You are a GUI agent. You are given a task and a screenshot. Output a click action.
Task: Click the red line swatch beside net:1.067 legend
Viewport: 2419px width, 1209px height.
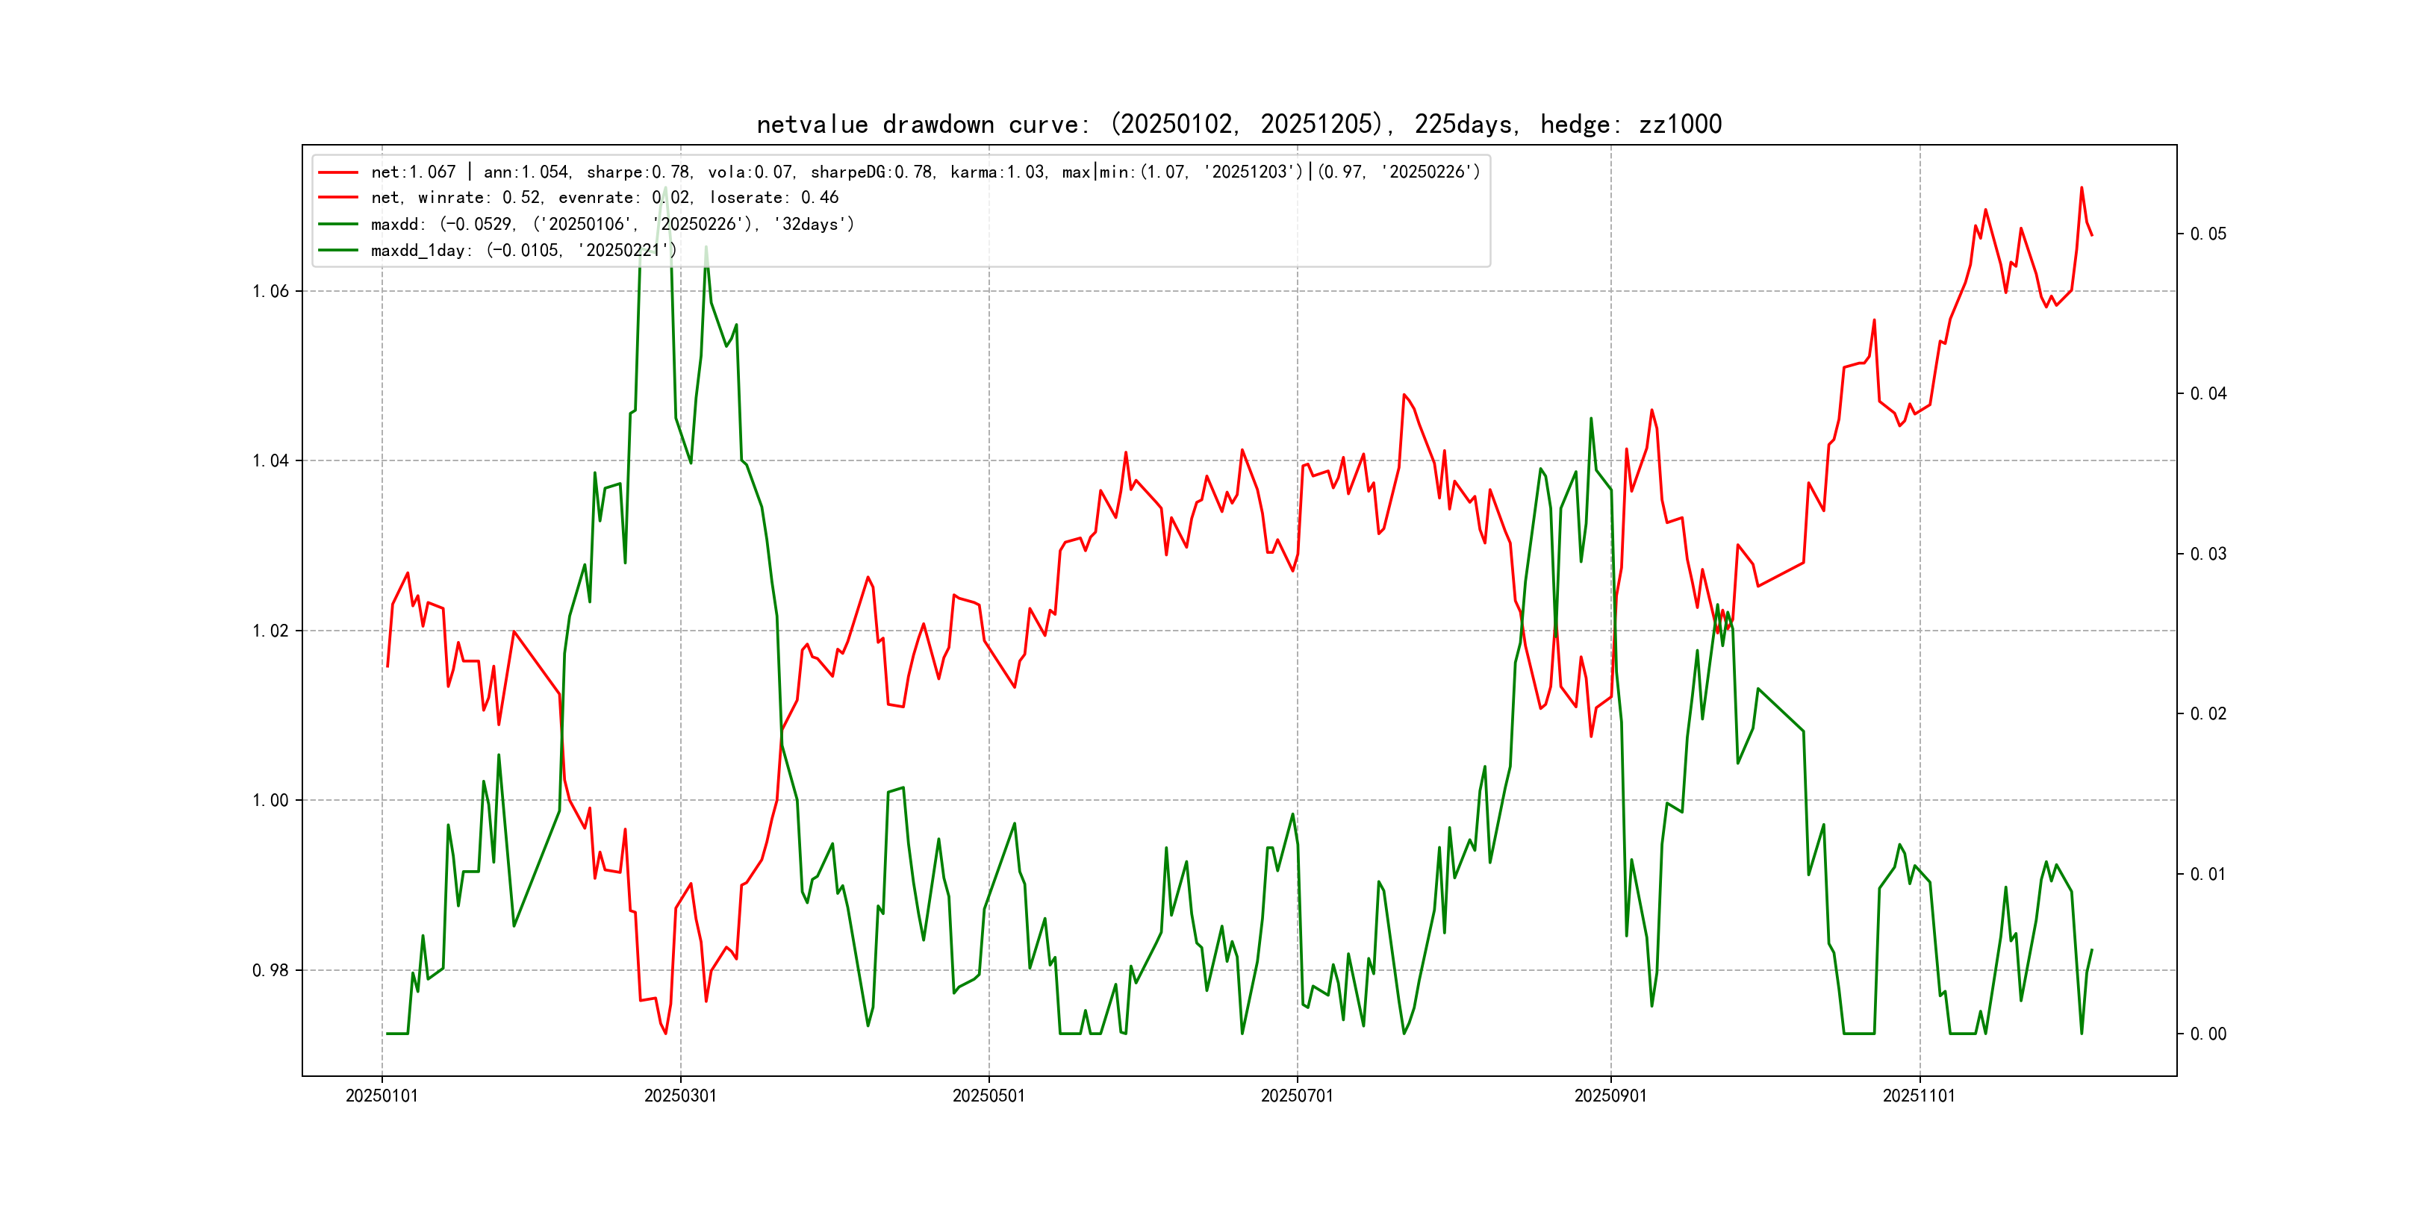(x=338, y=172)
